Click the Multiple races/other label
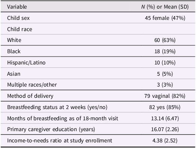This screenshot has height=148, width=196. click(x=32, y=85)
